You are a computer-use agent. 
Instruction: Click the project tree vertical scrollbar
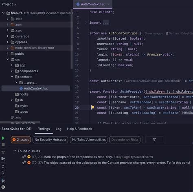[x=72, y=39]
